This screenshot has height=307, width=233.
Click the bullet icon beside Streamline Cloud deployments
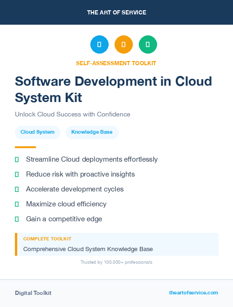[17, 159]
